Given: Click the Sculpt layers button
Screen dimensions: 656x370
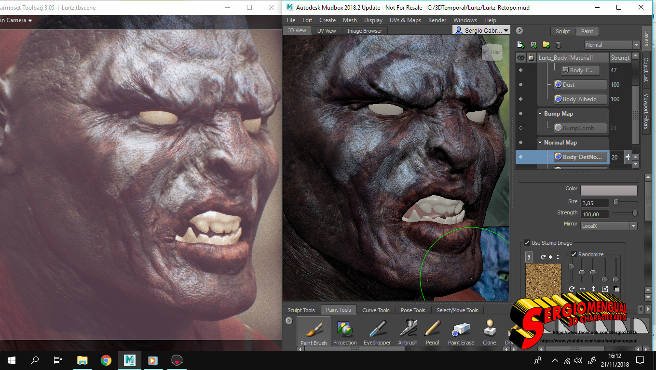Looking at the screenshot, I should [563, 31].
